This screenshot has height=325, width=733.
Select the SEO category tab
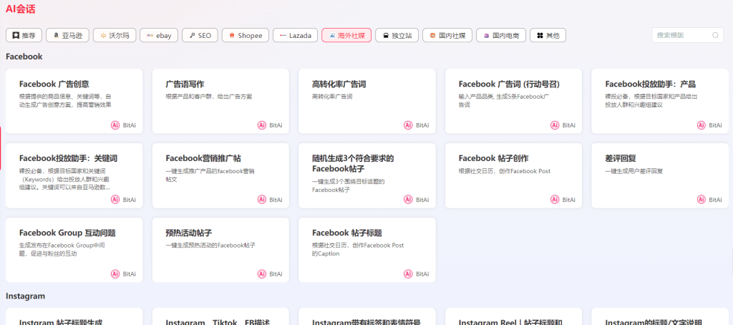coord(200,35)
